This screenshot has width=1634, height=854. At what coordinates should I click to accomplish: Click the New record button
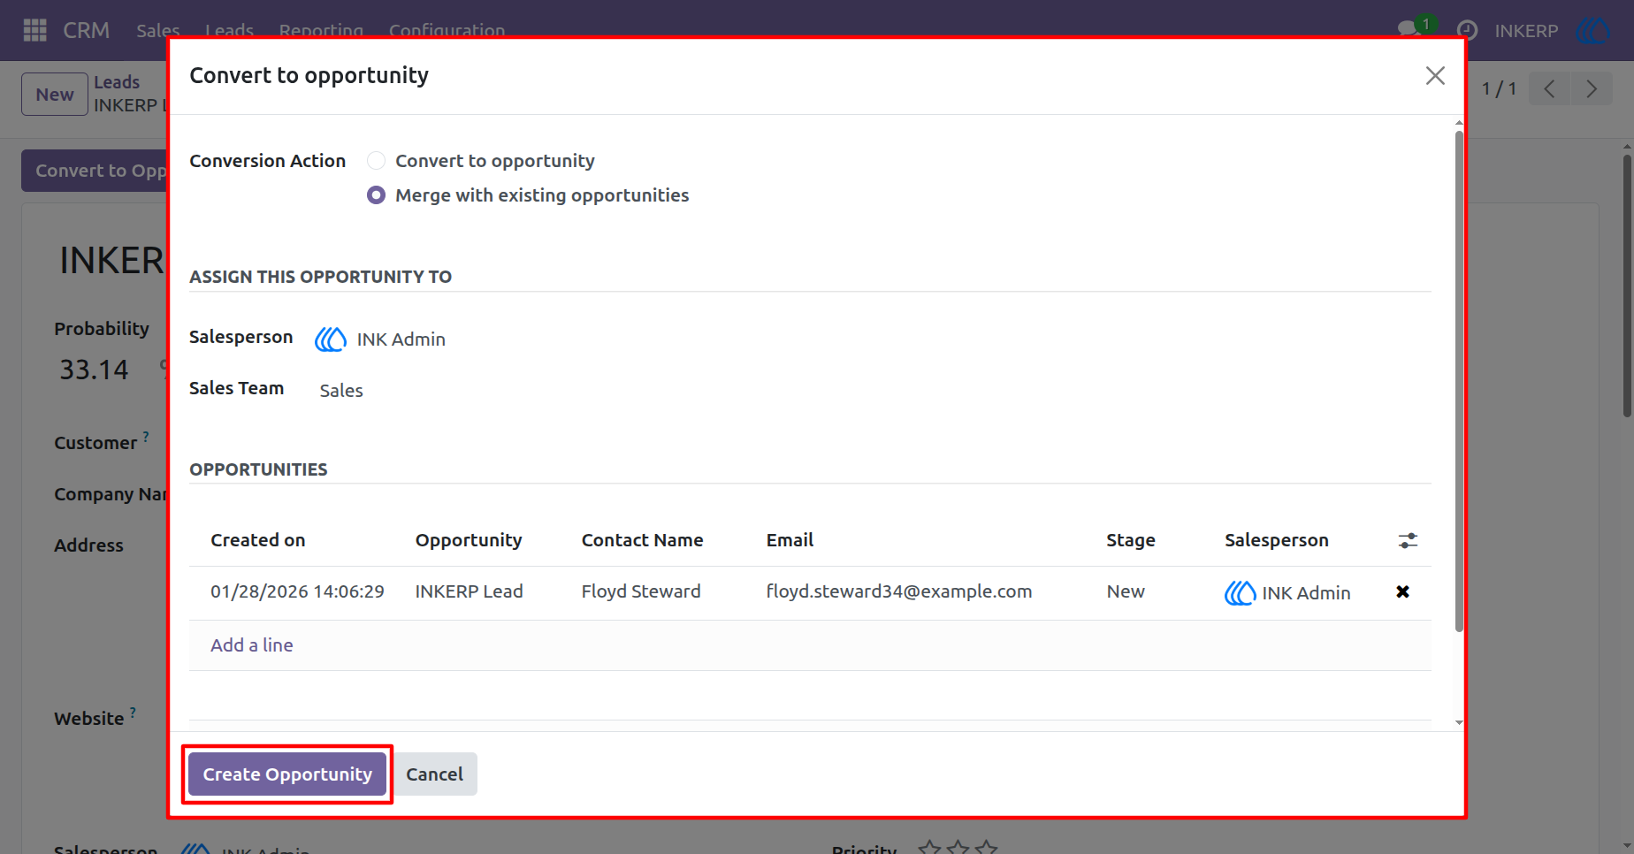(55, 95)
